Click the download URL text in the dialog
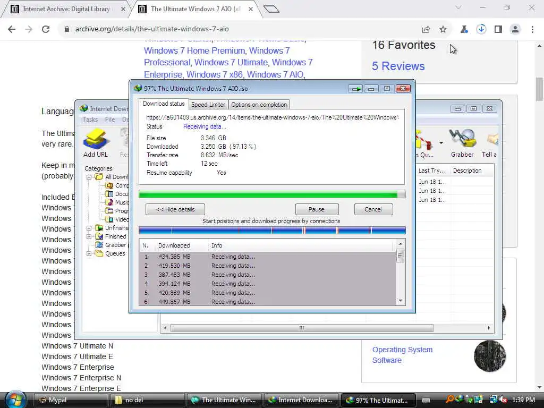This screenshot has width=544, height=408. [273, 117]
